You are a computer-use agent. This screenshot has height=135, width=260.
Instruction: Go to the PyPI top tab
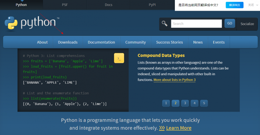(152, 5)
